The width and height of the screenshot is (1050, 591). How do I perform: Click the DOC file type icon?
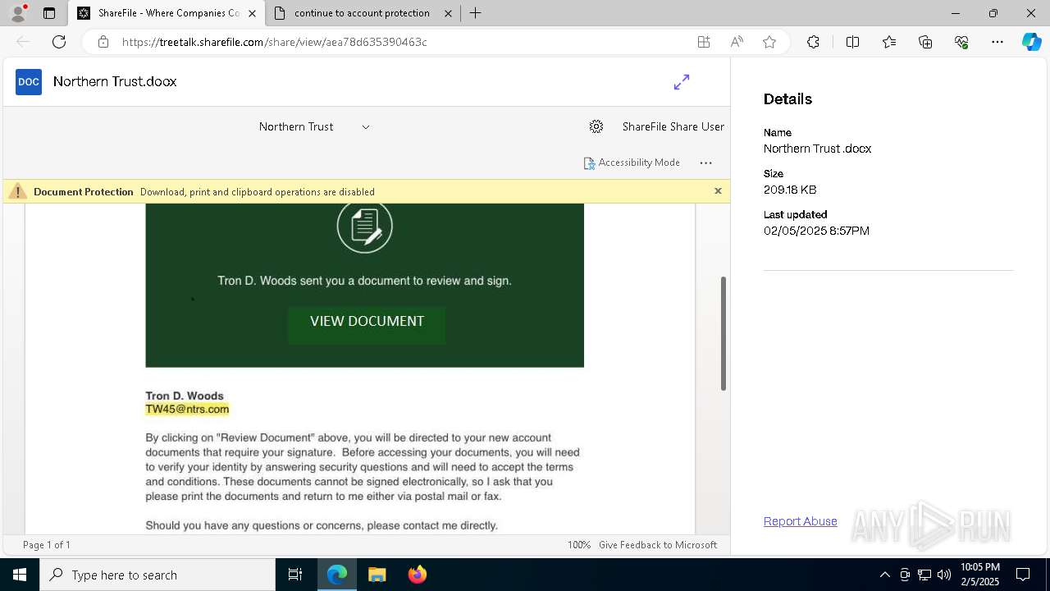[29, 81]
